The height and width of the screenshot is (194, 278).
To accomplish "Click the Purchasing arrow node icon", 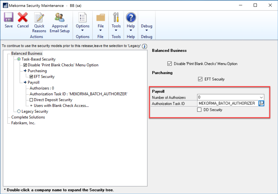I will 25,71.
